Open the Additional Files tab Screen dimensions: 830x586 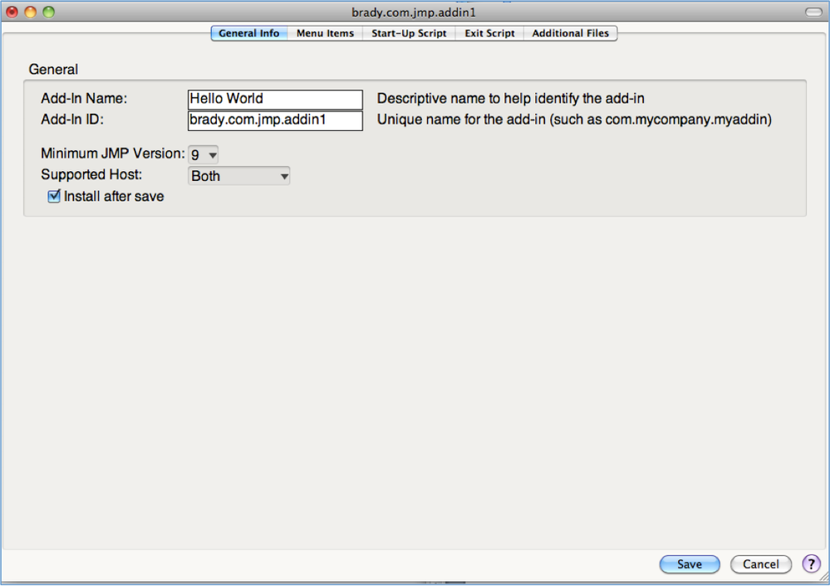click(x=570, y=33)
